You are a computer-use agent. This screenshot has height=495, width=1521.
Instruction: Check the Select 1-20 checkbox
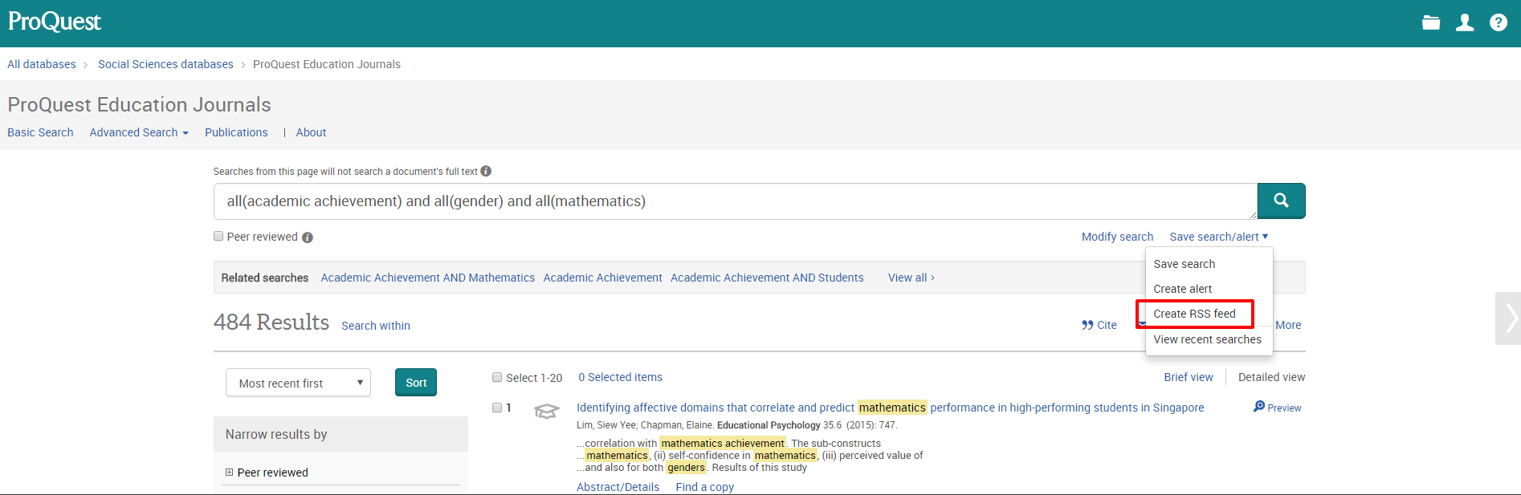click(x=497, y=377)
